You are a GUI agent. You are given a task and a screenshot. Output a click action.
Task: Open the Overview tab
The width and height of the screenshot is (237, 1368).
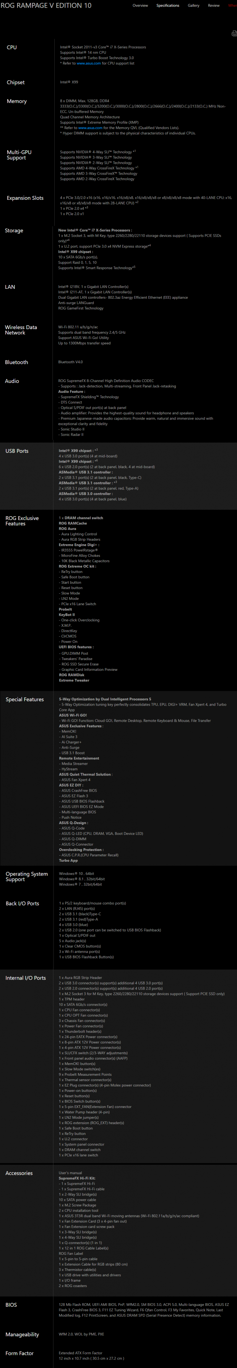(140, 5)
